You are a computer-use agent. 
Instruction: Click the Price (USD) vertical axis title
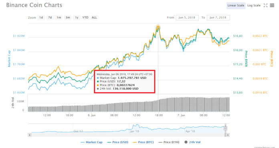[x=246, y=59]
